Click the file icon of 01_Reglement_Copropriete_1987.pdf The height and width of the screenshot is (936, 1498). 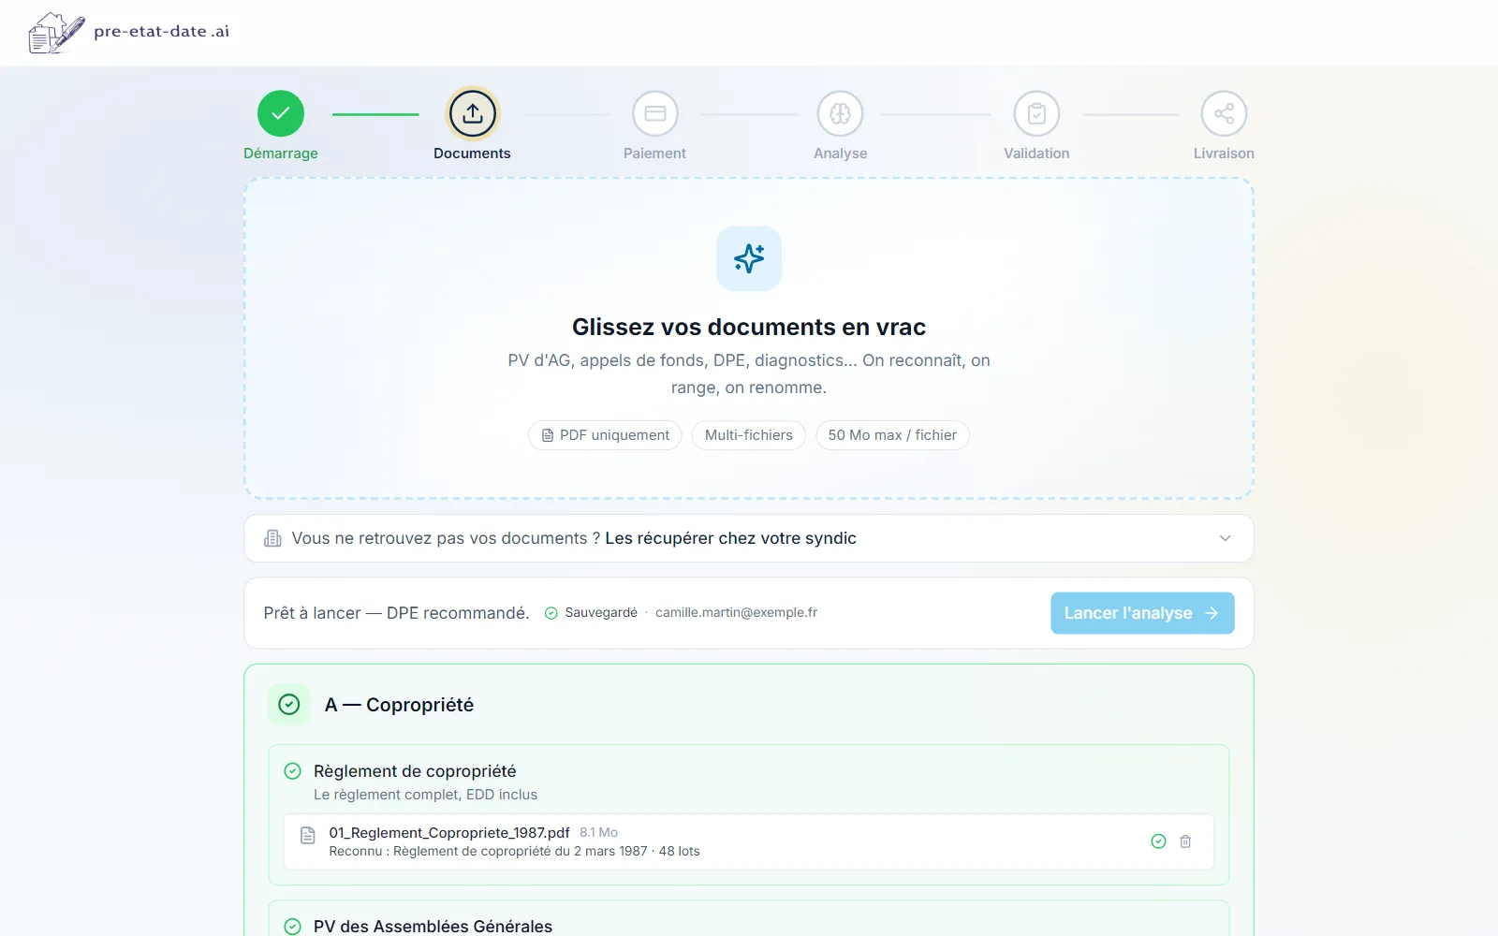(307, 835)
